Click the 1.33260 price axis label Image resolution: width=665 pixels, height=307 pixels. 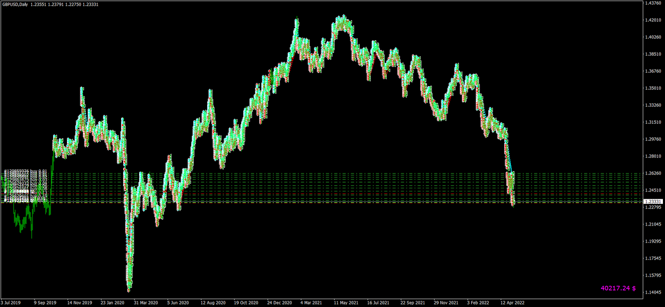653,105
